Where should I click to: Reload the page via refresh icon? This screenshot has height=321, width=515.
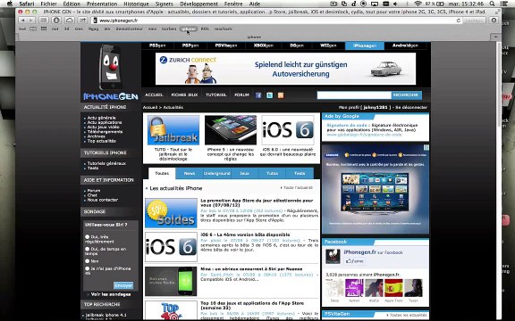click(459, 21)
